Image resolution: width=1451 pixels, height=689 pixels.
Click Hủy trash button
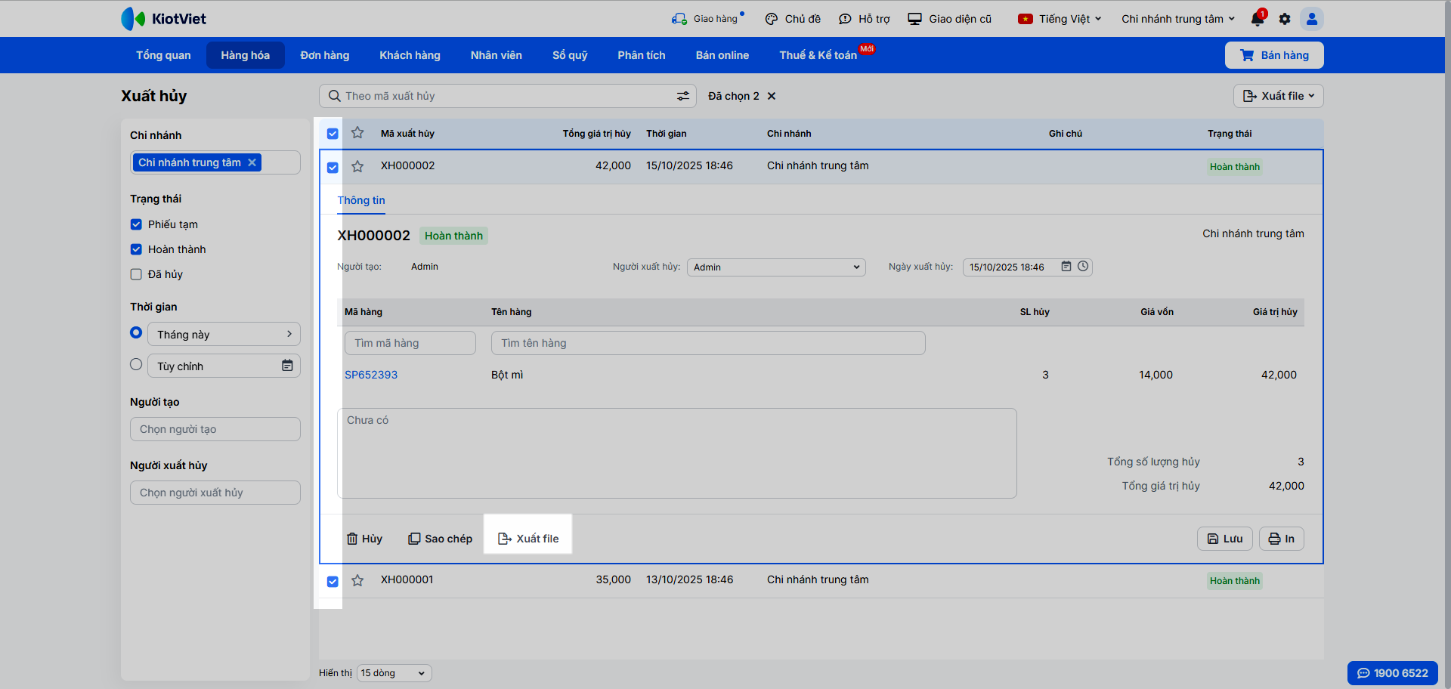pyautogui.click(x=364, y=539)
